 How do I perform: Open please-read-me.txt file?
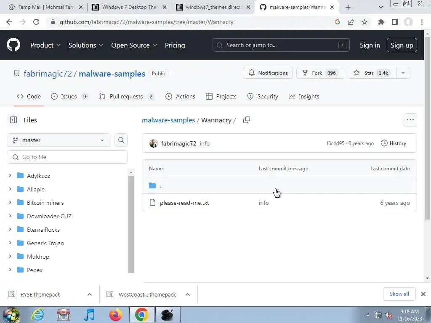pos(184,203)
